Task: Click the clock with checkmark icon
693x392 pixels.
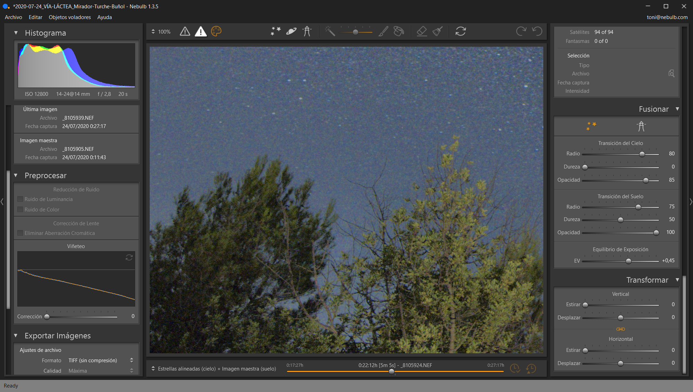Action: pyautogui.click(x=515, y=368)
